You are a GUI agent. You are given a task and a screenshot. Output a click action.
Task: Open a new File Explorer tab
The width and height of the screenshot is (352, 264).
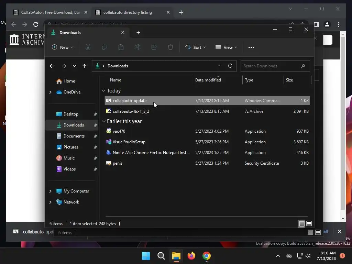138,33
